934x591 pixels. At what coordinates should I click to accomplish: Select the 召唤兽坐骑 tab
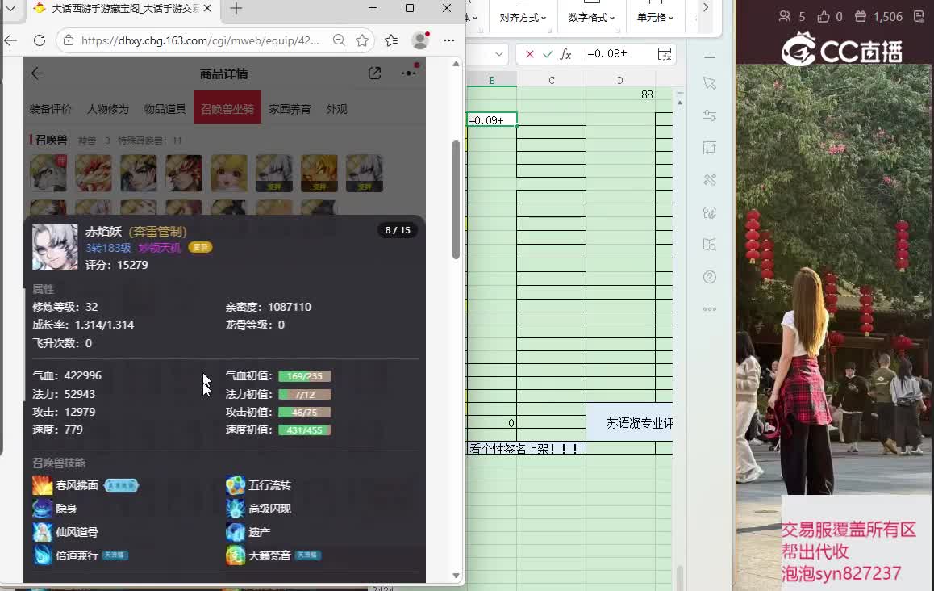[227, 107]
